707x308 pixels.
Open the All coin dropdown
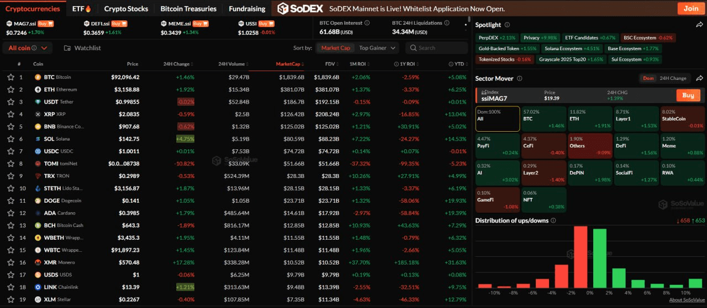28,48
